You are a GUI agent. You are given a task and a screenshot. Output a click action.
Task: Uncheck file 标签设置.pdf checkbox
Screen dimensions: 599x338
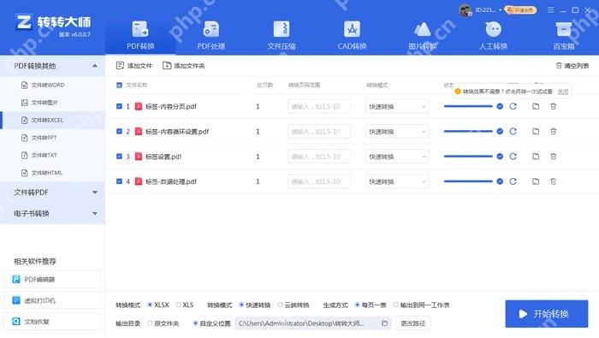(119, 157)
